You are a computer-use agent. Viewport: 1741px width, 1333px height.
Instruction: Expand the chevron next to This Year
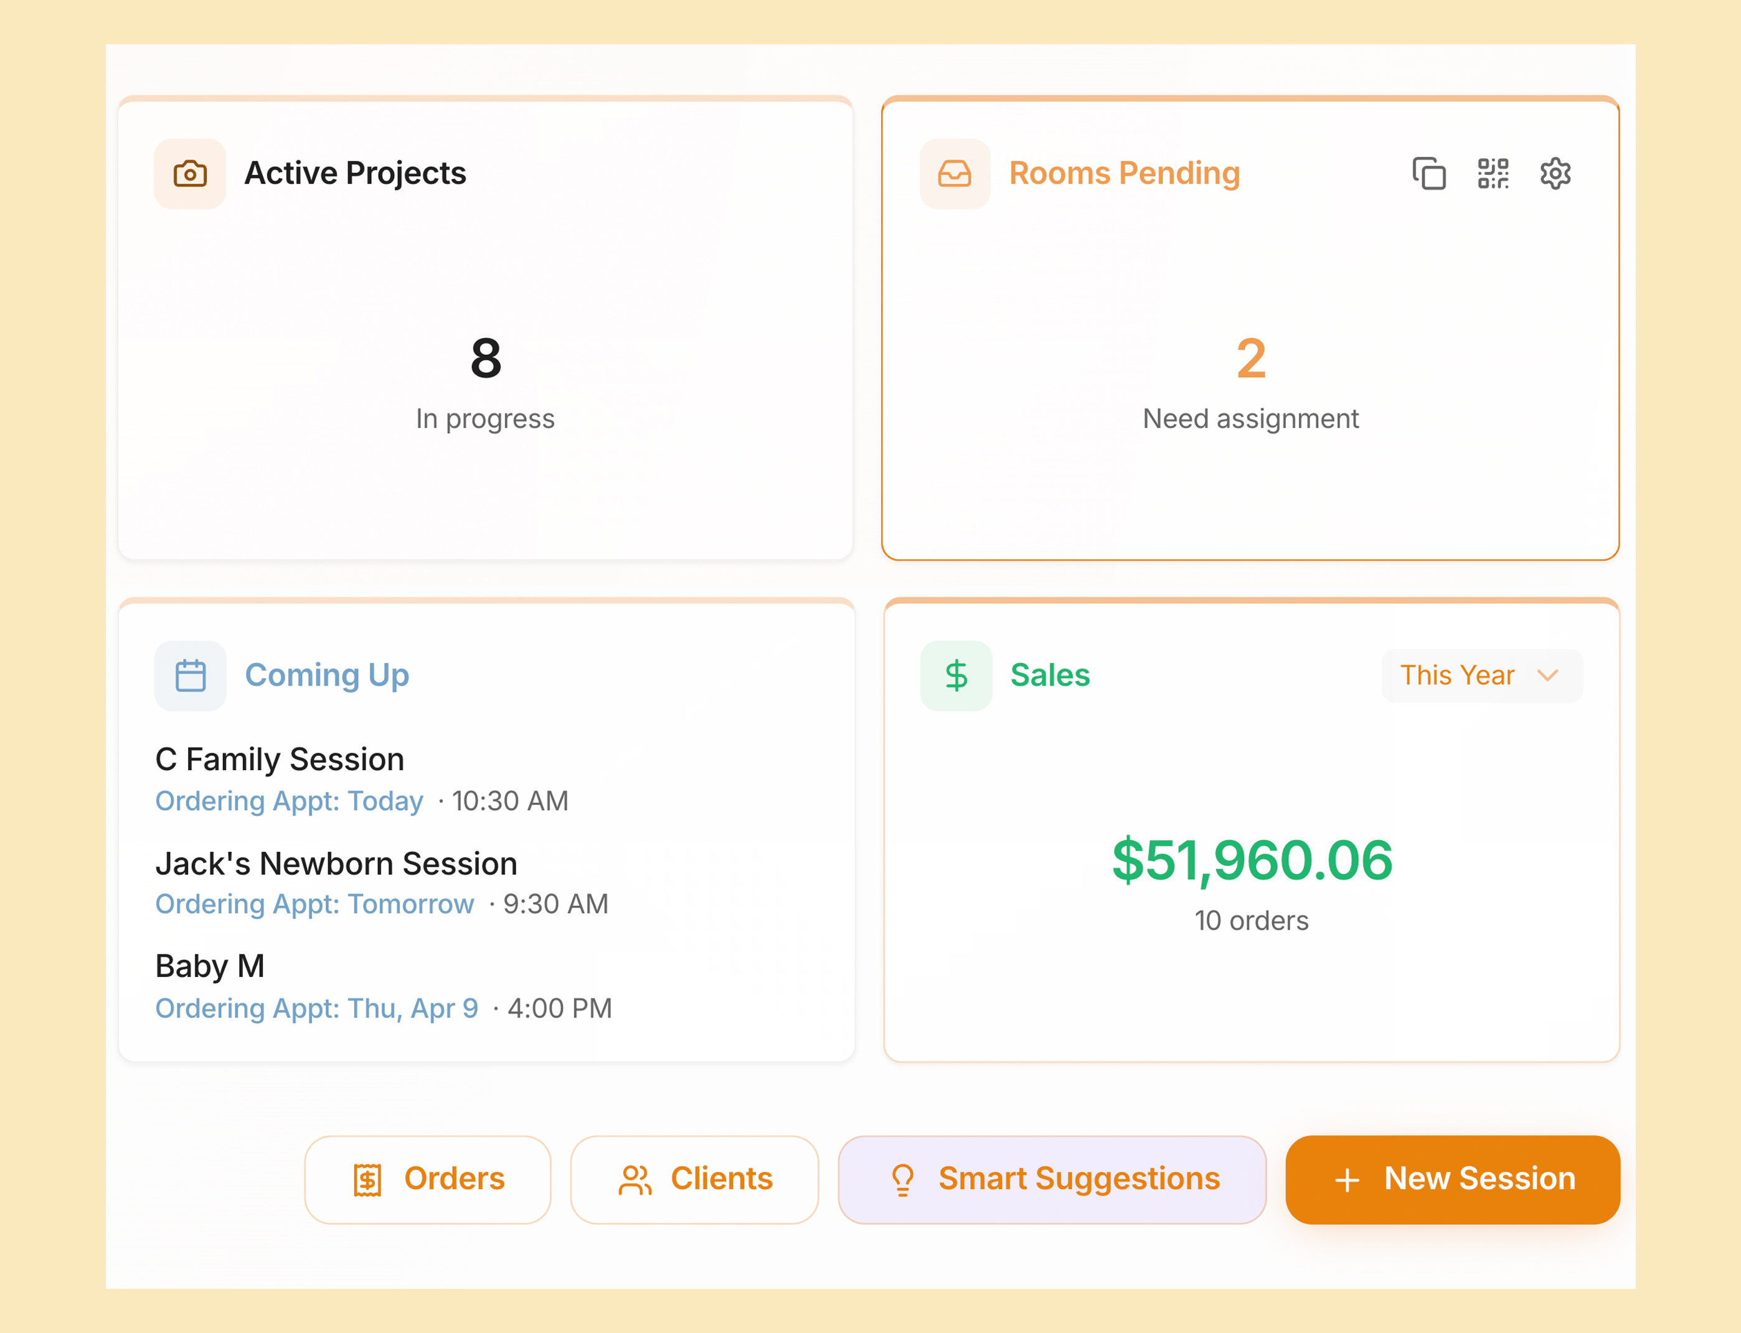1547,676
